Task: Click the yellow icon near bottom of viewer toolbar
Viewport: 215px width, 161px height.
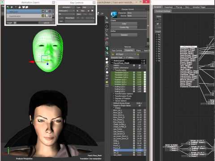Action: point(107,82)
